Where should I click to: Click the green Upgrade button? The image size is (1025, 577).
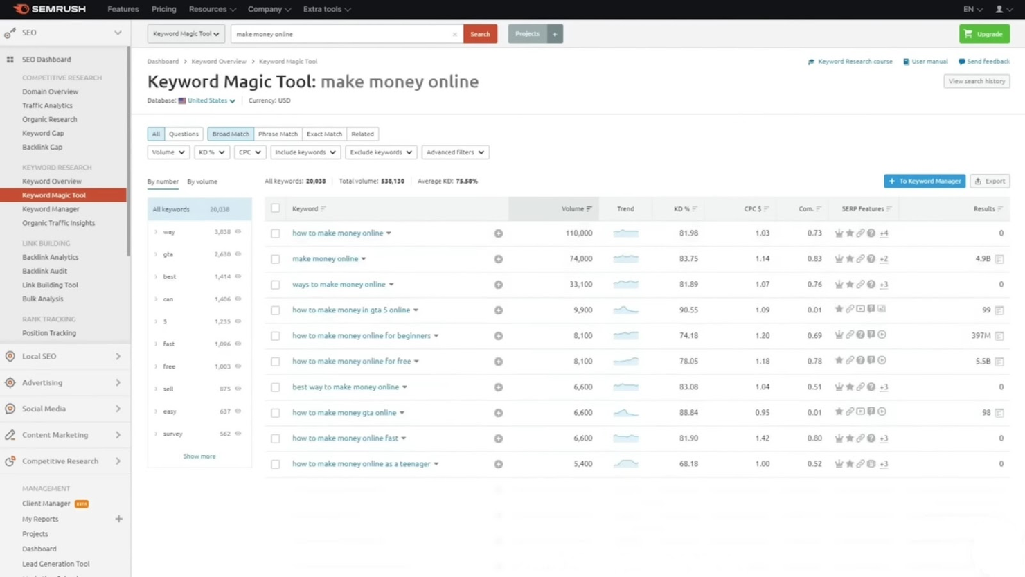[x=984, y=34]
